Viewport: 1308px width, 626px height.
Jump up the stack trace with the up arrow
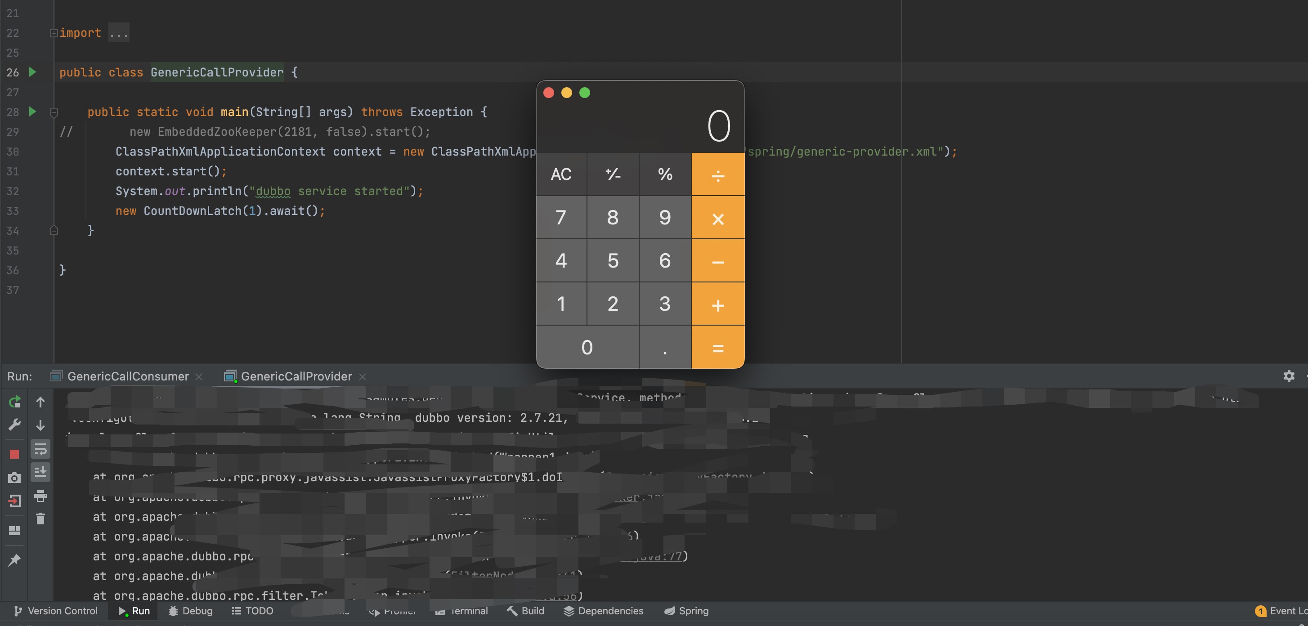(40, 402)
